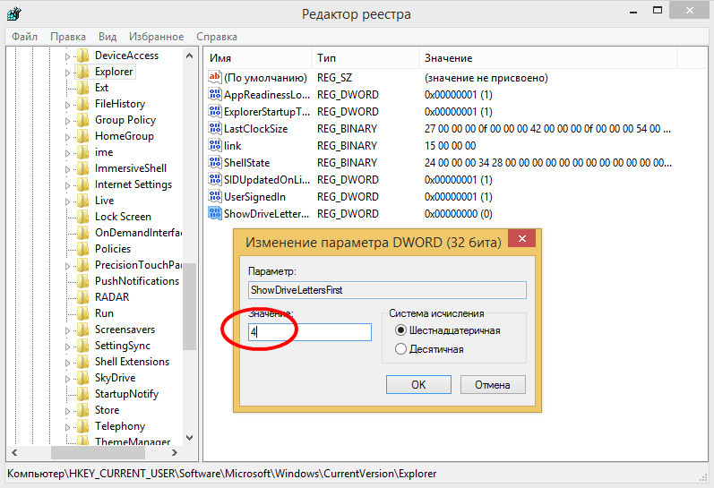This screenshot has width=714, height=488.
Task: Click the Internet Settings folder icon
Action: click(83, 184)
